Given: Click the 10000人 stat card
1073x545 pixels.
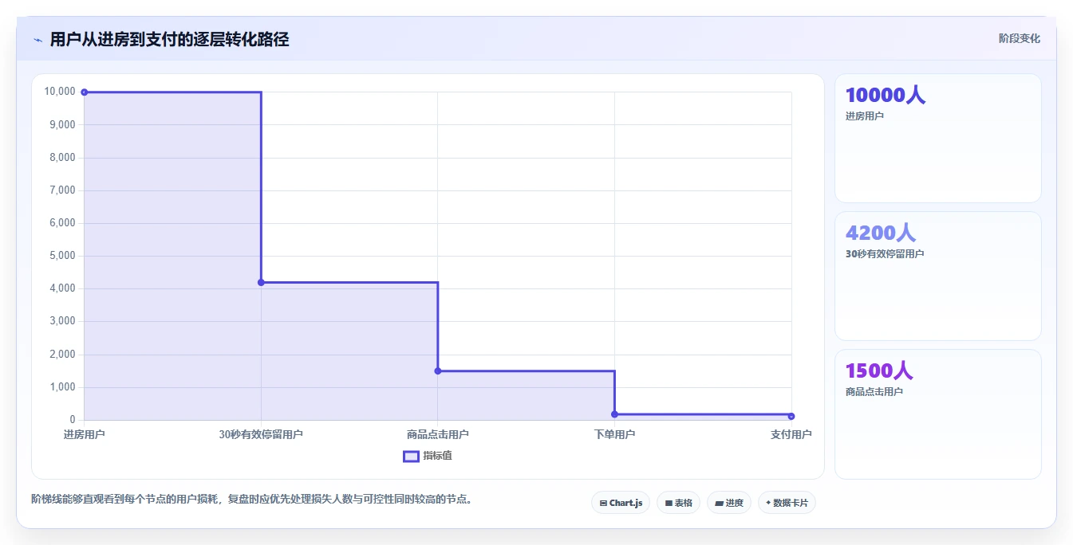Looking at the screenshot, I should tap(937, 138).
